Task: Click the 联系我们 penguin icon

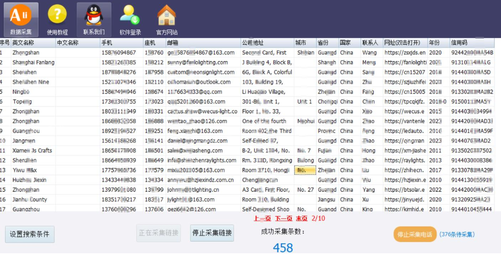Action: 94,20
